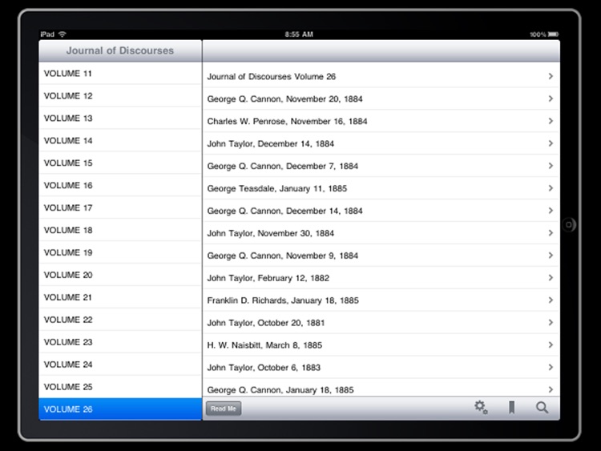The width and height of the screenshot is (601, 451).
Task: Select VOLUME 15 in sidebar
Action: (120, 163)
